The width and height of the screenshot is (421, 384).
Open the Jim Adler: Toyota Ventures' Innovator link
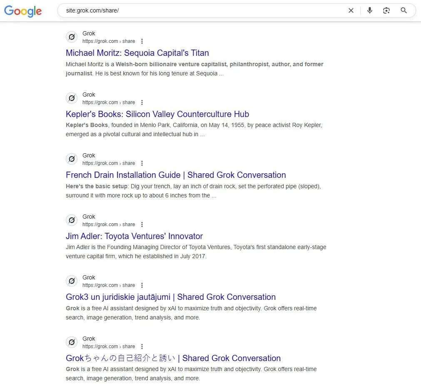pyautogui.click(x=134, y=236)
